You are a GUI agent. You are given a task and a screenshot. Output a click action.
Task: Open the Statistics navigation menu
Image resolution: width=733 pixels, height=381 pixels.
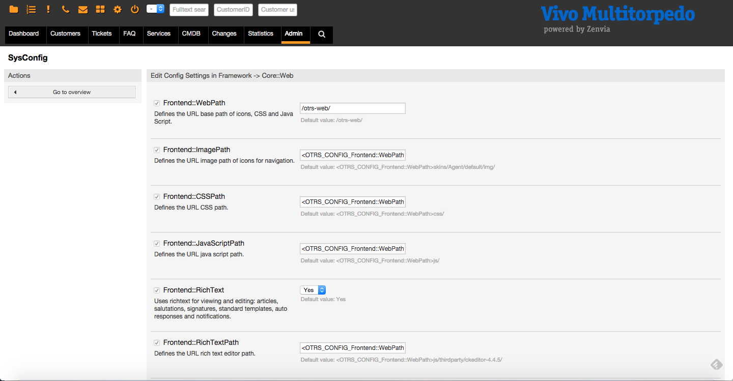point(261,34)
